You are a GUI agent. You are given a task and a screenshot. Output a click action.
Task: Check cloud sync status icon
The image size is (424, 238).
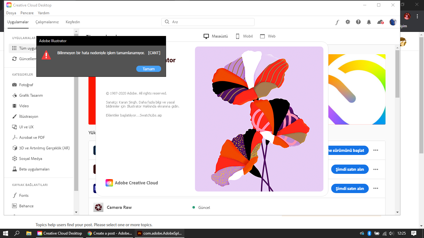380,22
